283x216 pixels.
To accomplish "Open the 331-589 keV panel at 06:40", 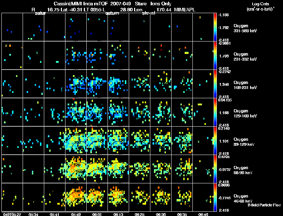I will (203, 27).
